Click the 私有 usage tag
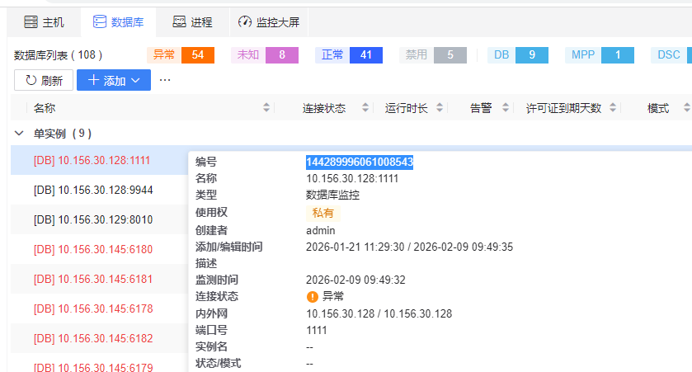This screenshot has height=372, width=692. click(x=322, y=213)
